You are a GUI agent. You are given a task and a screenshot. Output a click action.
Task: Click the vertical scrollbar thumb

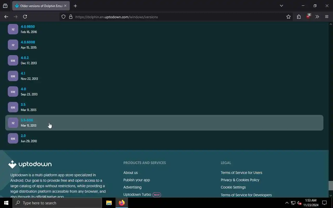(331, 185)
